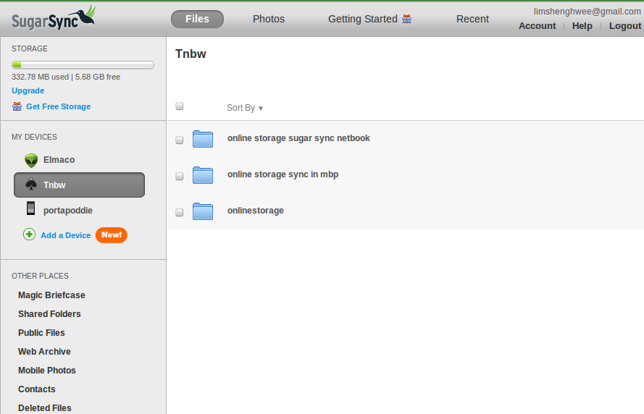Click the gift icon next to Get Free Storage
Image resolution: width=644 pixels, height=414 pixels.
[17, 106]
